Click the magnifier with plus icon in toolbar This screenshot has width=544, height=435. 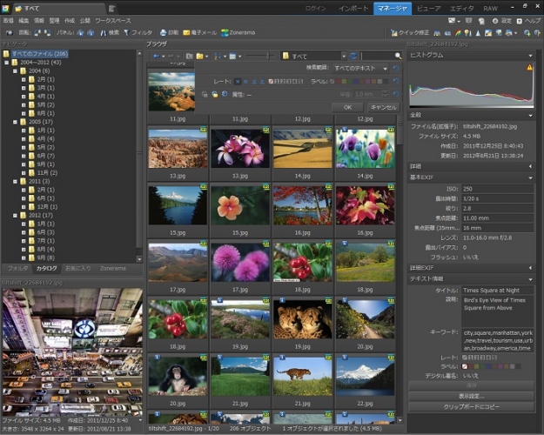[527, 33]
